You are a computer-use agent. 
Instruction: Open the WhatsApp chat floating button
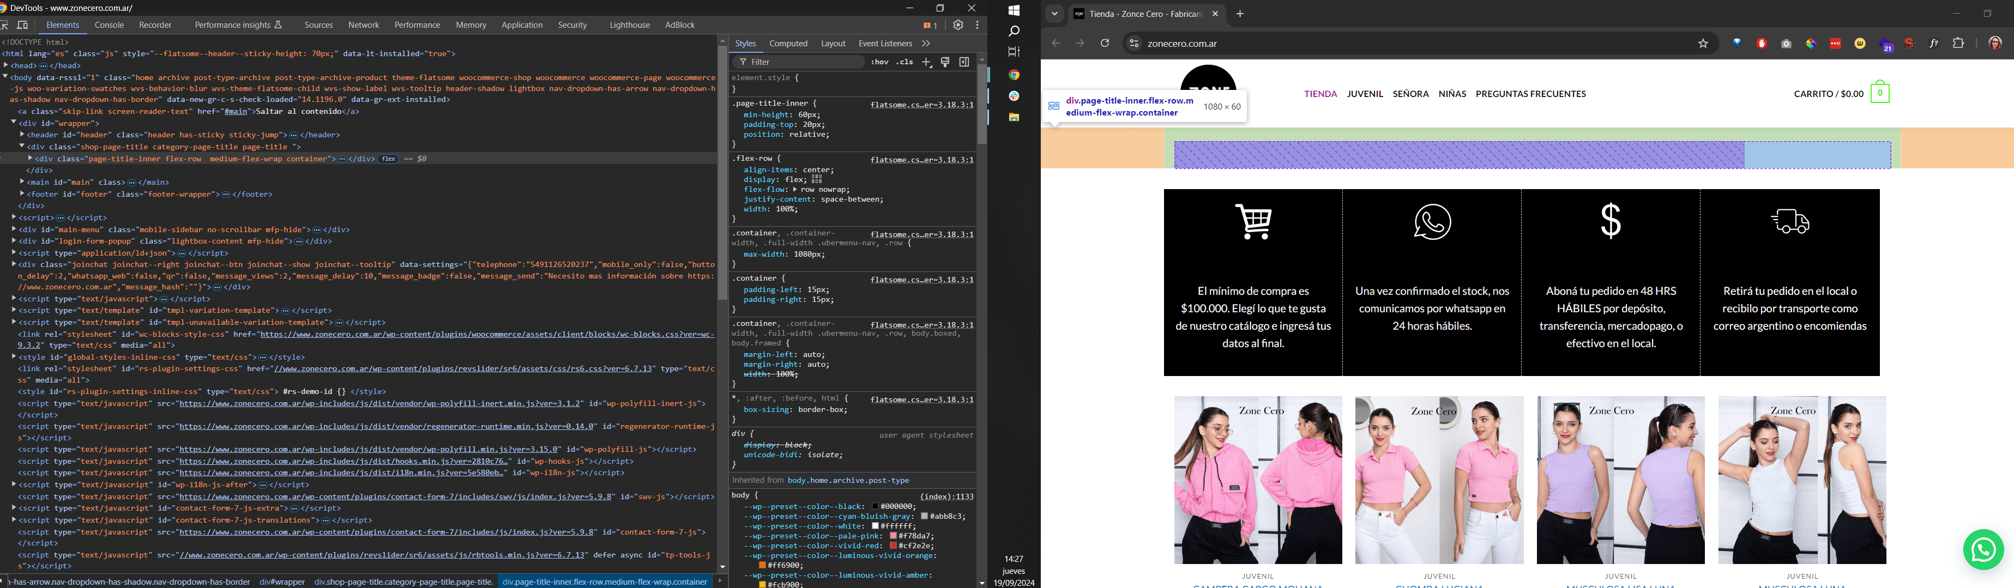1983,550
